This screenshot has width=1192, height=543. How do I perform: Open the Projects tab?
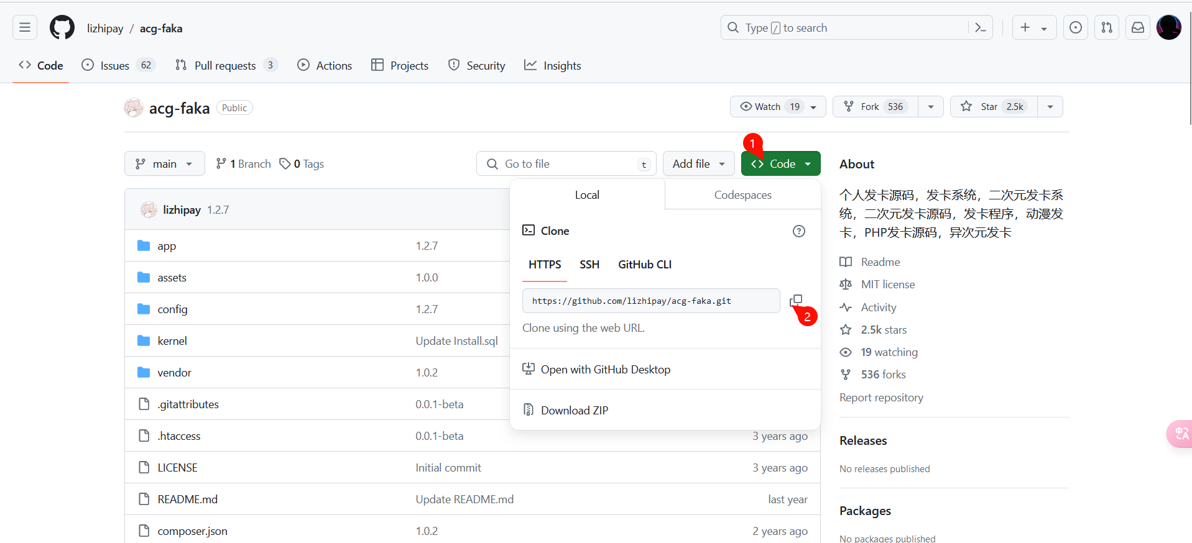point(400,65)
